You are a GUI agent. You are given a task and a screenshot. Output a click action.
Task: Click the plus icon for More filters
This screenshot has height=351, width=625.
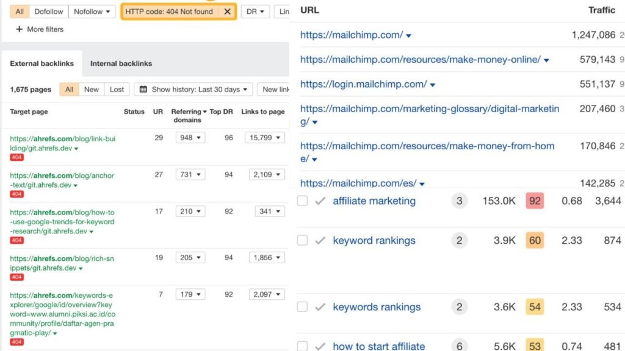19,29
